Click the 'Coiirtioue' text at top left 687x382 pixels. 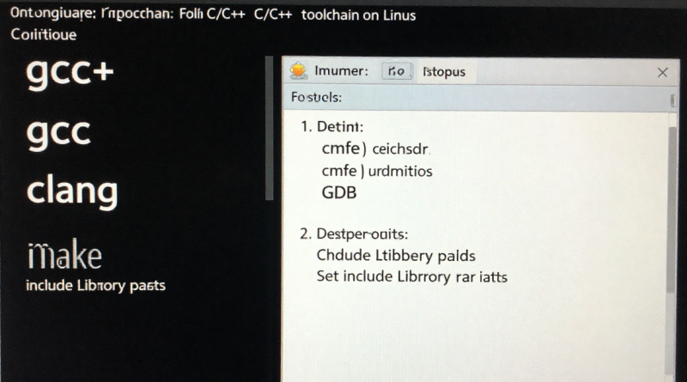tap(44, 34)
